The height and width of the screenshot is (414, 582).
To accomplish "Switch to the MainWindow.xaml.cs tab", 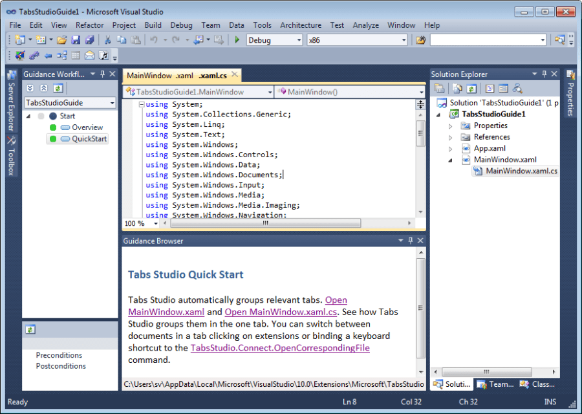I will (x=213, y=75).
